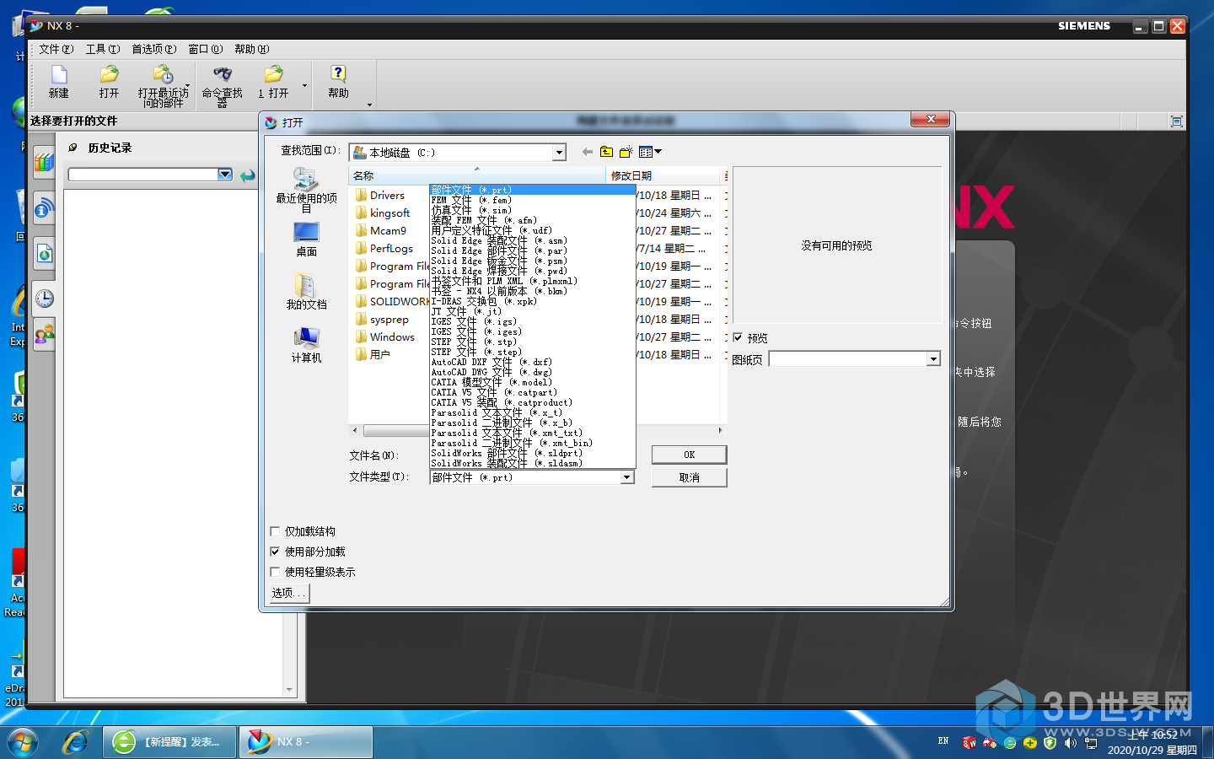Expand the history panel combo box arrow

point(225,175)
